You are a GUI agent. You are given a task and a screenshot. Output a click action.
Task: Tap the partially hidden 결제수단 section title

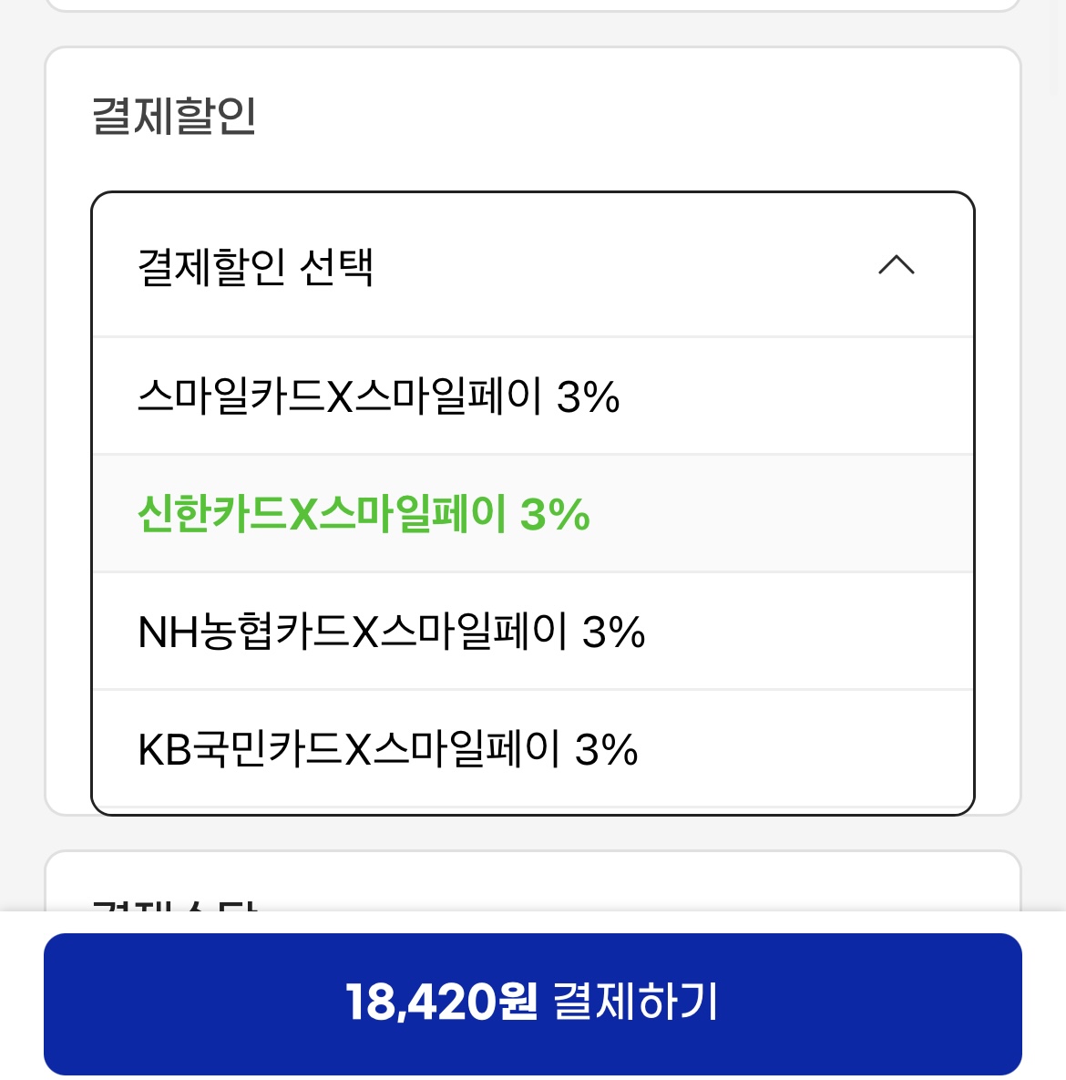tap(174, 905)
